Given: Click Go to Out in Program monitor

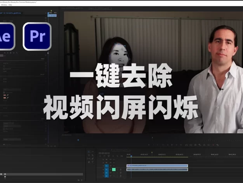Looking at the screenshot, I should 181,145.
